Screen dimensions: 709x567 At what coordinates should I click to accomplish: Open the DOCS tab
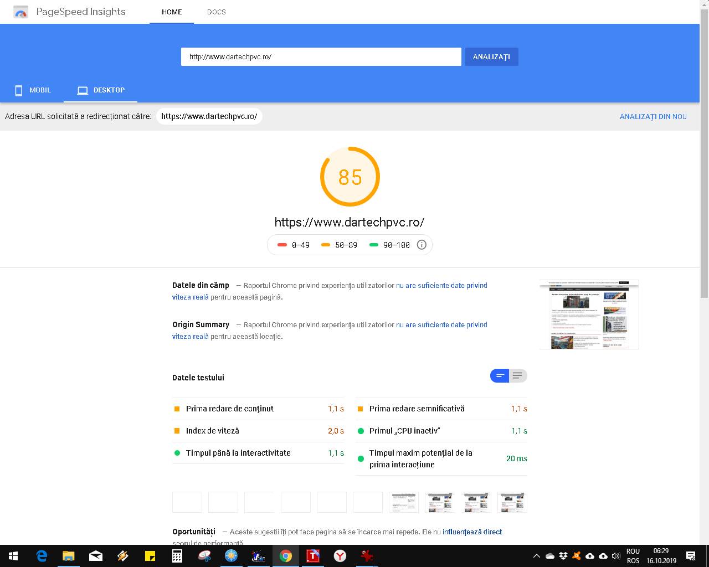click(x=217, y=12)
